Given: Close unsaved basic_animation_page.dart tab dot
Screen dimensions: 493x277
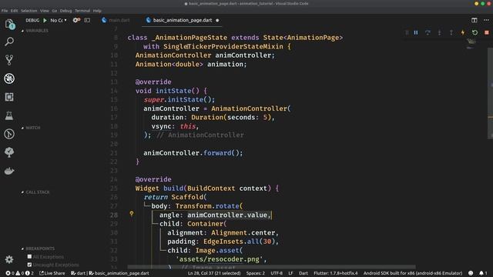Looking at the screenshot, I should [x=217, y=21].
